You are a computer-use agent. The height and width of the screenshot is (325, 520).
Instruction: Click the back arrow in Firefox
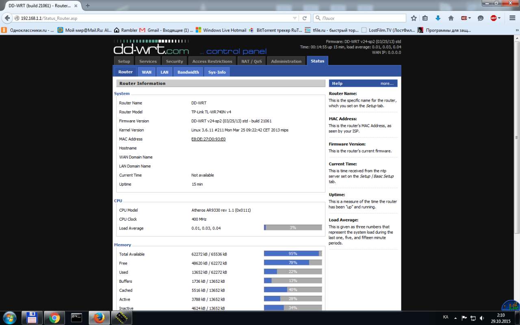[x=7, y=18]
